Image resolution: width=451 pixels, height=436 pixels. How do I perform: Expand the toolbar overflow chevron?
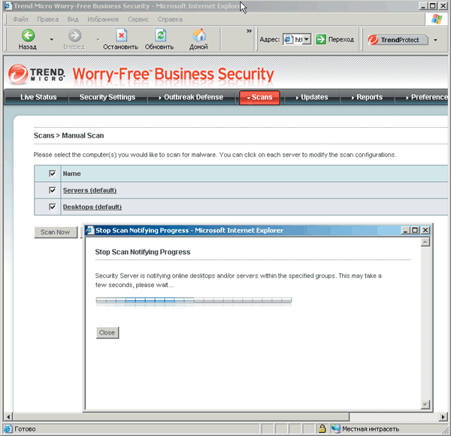[x=249, y=31]
